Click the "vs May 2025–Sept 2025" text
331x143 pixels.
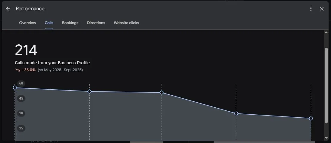[x=60, y=70]
